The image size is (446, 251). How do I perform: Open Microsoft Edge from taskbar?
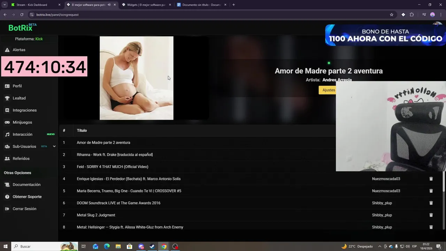107,246
